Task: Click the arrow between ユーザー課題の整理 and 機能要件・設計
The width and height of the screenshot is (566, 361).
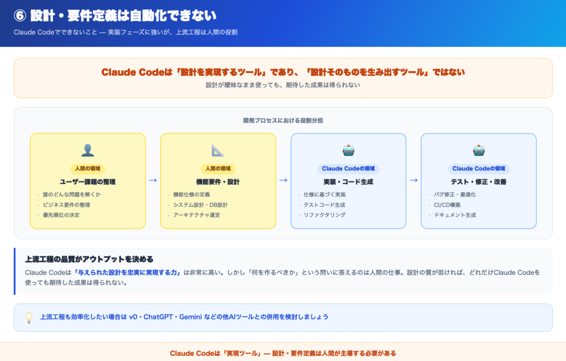Action: [x=153, y=180]
